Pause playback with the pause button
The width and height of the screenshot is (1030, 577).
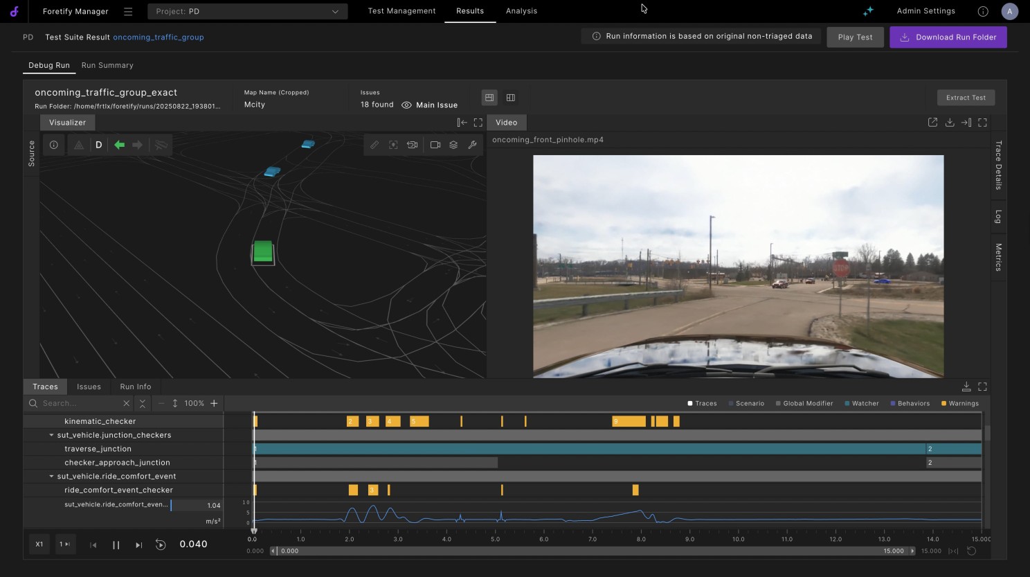[116, 545]
